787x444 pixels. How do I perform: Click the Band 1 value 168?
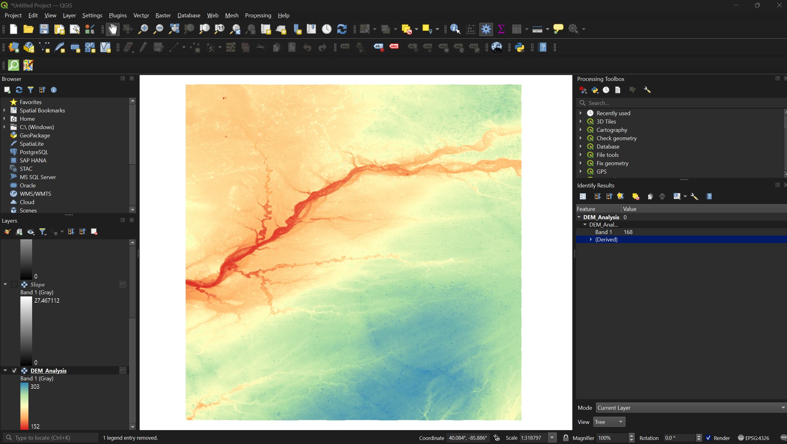coord(628,232)
